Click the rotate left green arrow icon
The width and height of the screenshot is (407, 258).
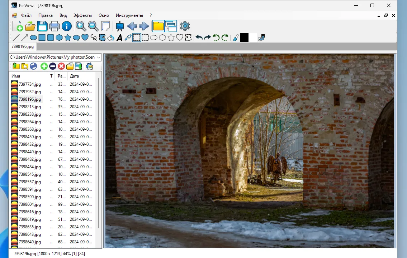[216, 38]
